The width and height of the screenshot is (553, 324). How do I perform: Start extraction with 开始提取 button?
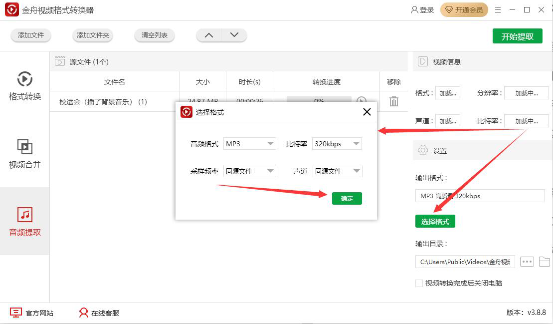(518, 36)
